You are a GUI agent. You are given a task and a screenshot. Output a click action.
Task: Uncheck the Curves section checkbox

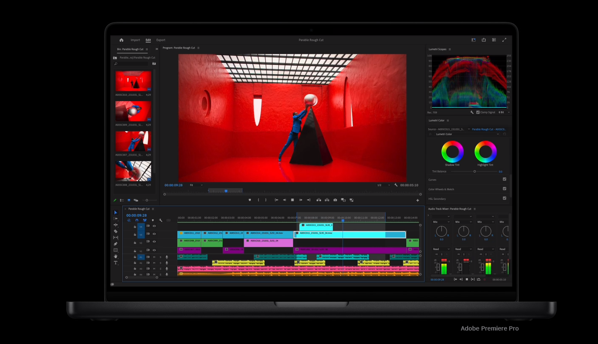point(504,179)
